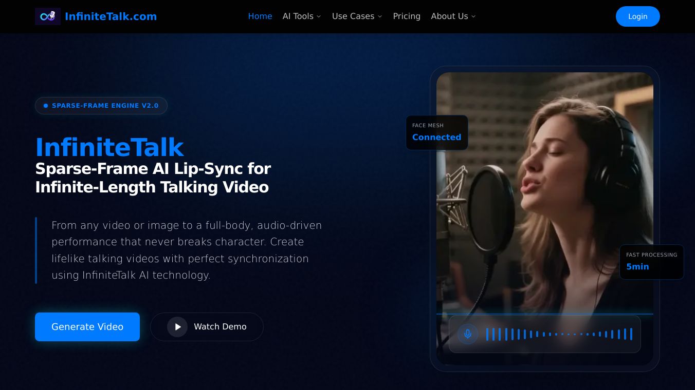695x390 pixels.
Task: Go to the Home nav item
Action: (260, 16)
